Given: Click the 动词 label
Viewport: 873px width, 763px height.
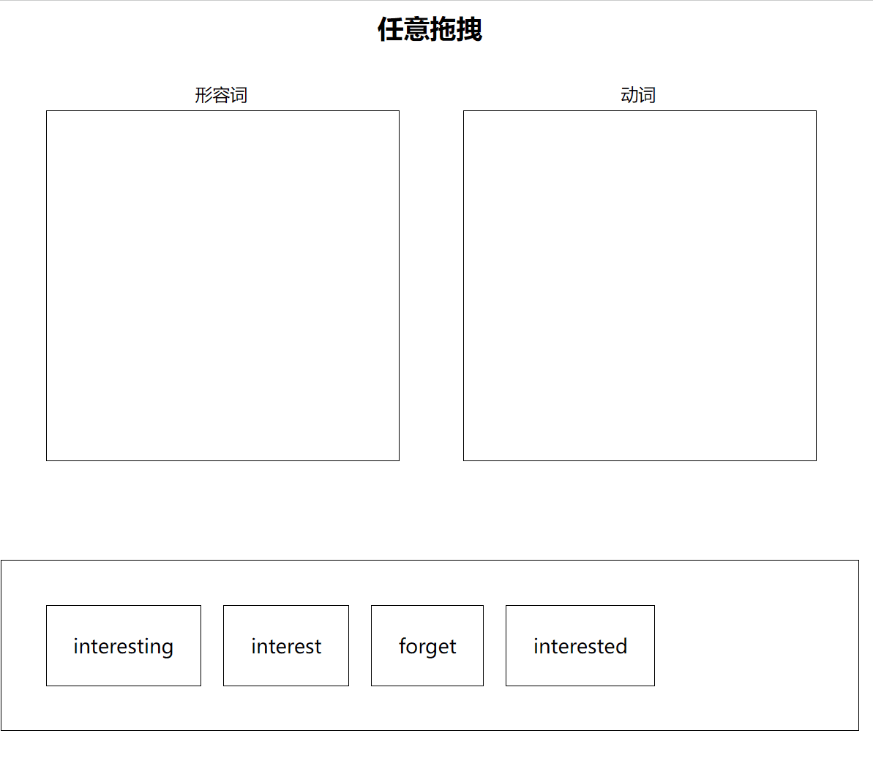Looking at the screenshot, I should click(x=638, y=95).
